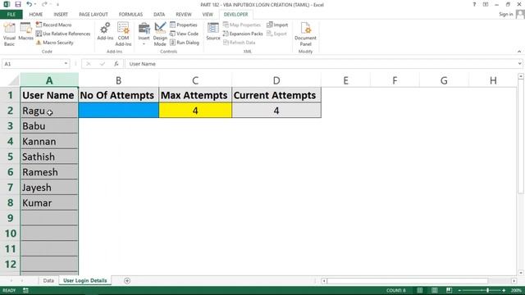This screenshot has height=295, width=525.
Task: Switch to the PAGE LAYOUT tab
Action: pos(94,15)
